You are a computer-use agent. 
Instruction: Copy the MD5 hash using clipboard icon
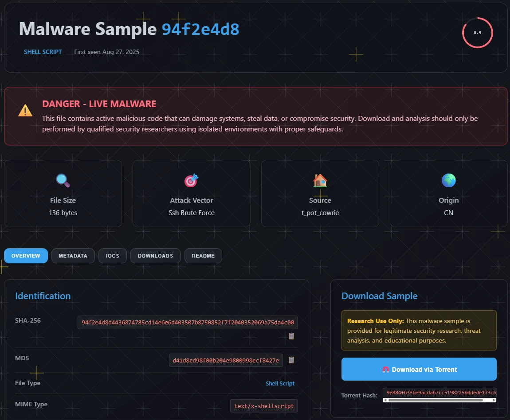pos(291,360)
